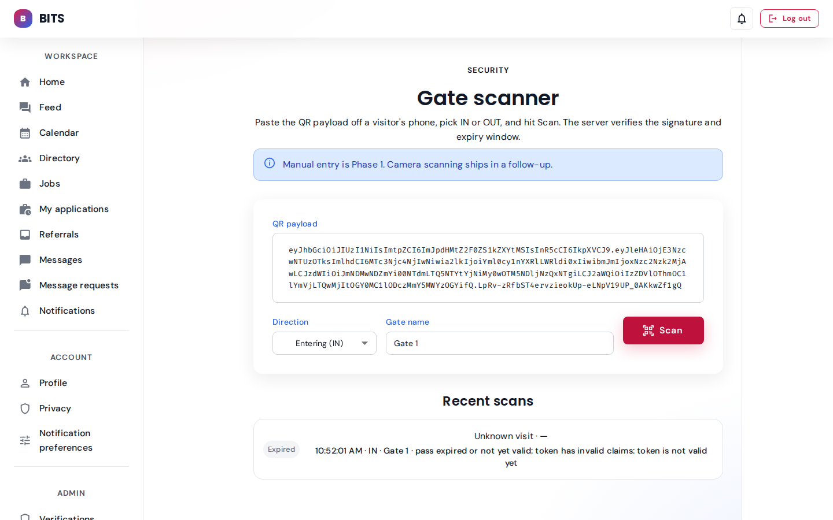
Task: Click the Home house icon in sidebar
Action: click(x=25, y=82)
